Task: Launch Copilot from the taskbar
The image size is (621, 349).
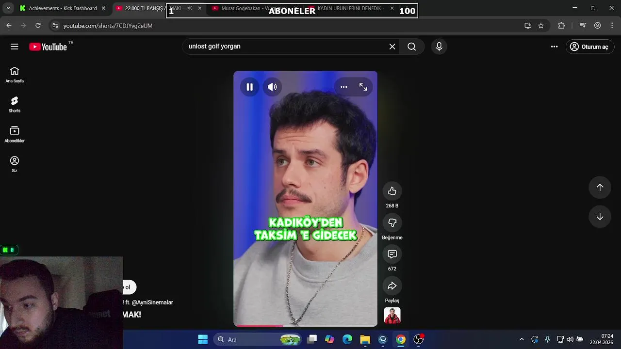Action: click(329, 339)
